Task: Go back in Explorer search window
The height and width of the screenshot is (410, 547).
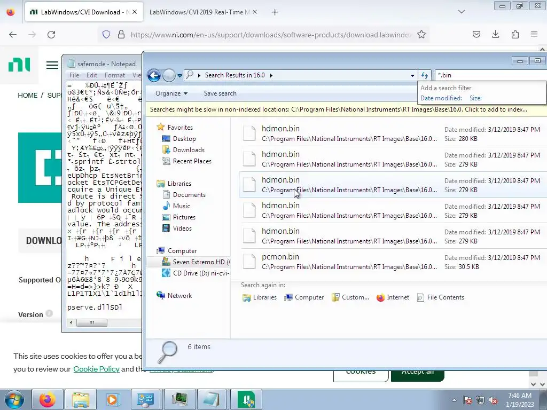Action: click(x=154, y=75)
